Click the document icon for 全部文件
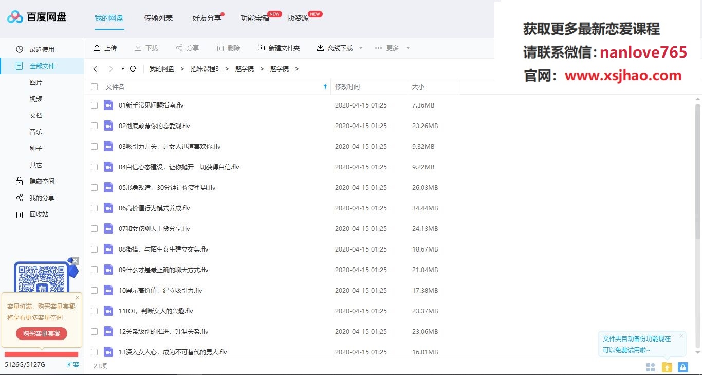The height and width of the screenshot is (375, 702). (20, 66)
